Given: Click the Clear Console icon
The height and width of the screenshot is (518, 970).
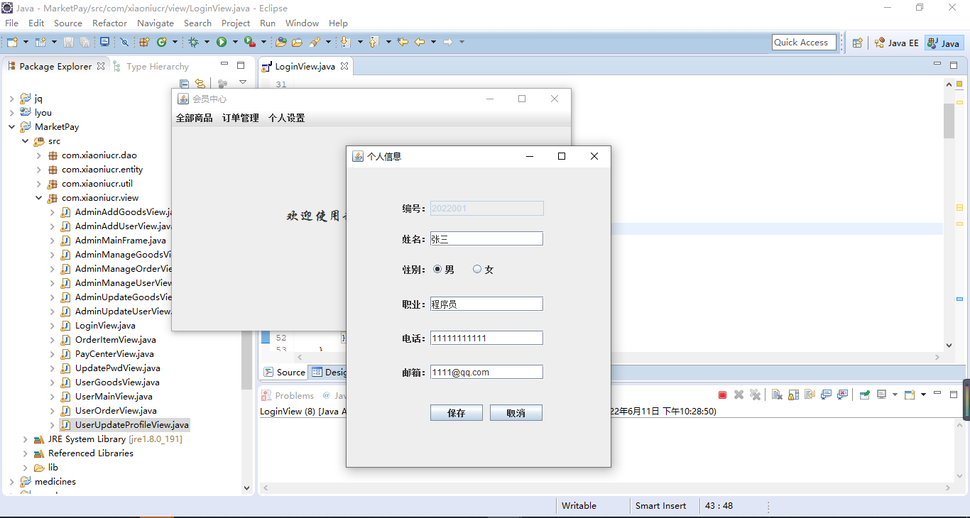Looking at the screenshot, I should point(777,395).
